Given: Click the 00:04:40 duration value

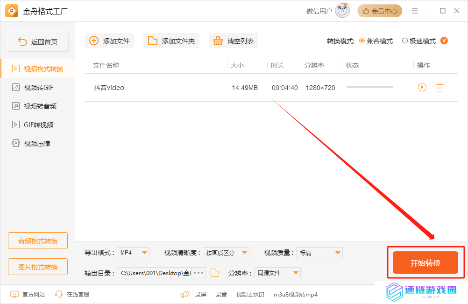Looking at the screenshot, I should coord(285,88).
